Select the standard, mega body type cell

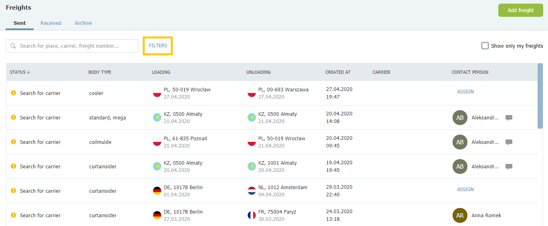107,118
